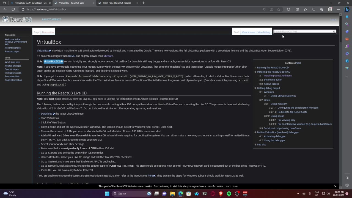This screenshot has width=352, height=198.
Task: Click the search magnifier icon in wiki search
Action: point(334,32)
